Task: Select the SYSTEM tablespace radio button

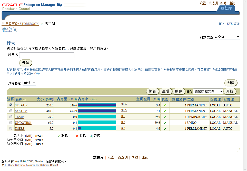Action: click(10, 111)
